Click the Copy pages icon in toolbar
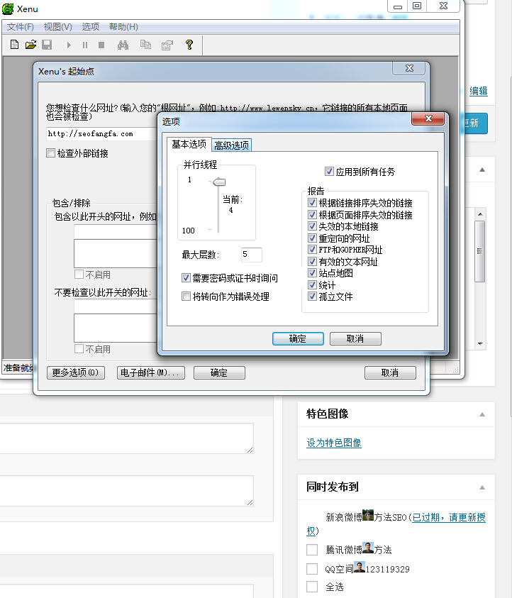This screenshot has height=598, width=512. coord(145,45)
